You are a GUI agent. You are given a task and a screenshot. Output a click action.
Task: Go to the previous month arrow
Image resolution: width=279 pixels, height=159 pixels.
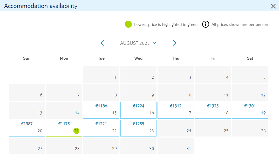point(102,43)
